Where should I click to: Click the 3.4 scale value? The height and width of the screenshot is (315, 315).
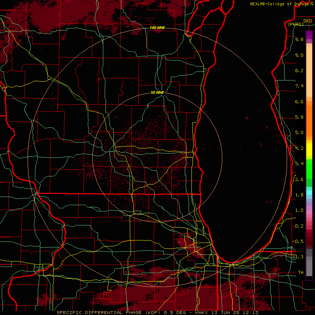click(x=299, y=164)
